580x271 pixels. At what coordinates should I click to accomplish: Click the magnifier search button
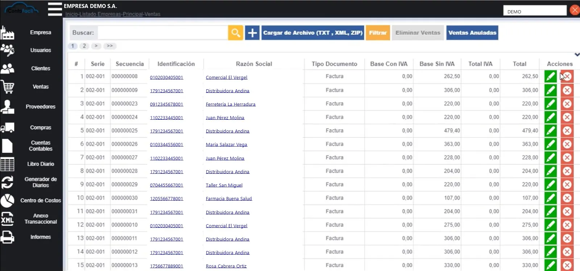tap(236, 33)
